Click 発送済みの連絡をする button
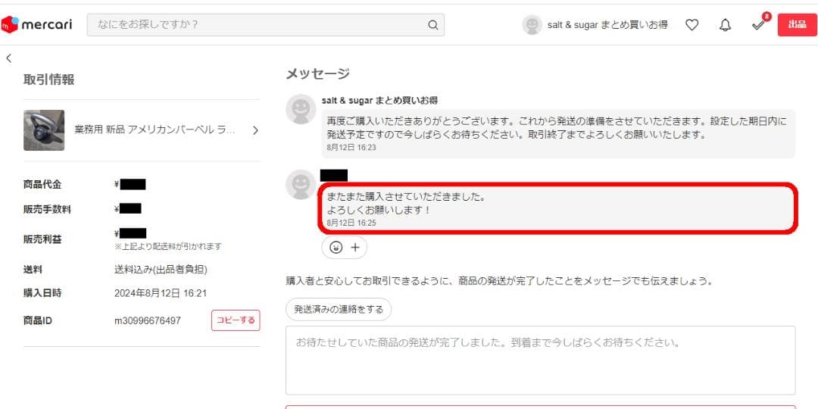The height and width of the screenshot is (409, 818). click(339, 309)
